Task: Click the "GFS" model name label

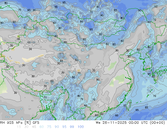Action: tap(36, 123)
